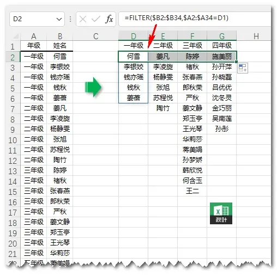Select column H header
The width and height of the screenshot is (277, 276).
pyautogui.click(x=256, y=36)
